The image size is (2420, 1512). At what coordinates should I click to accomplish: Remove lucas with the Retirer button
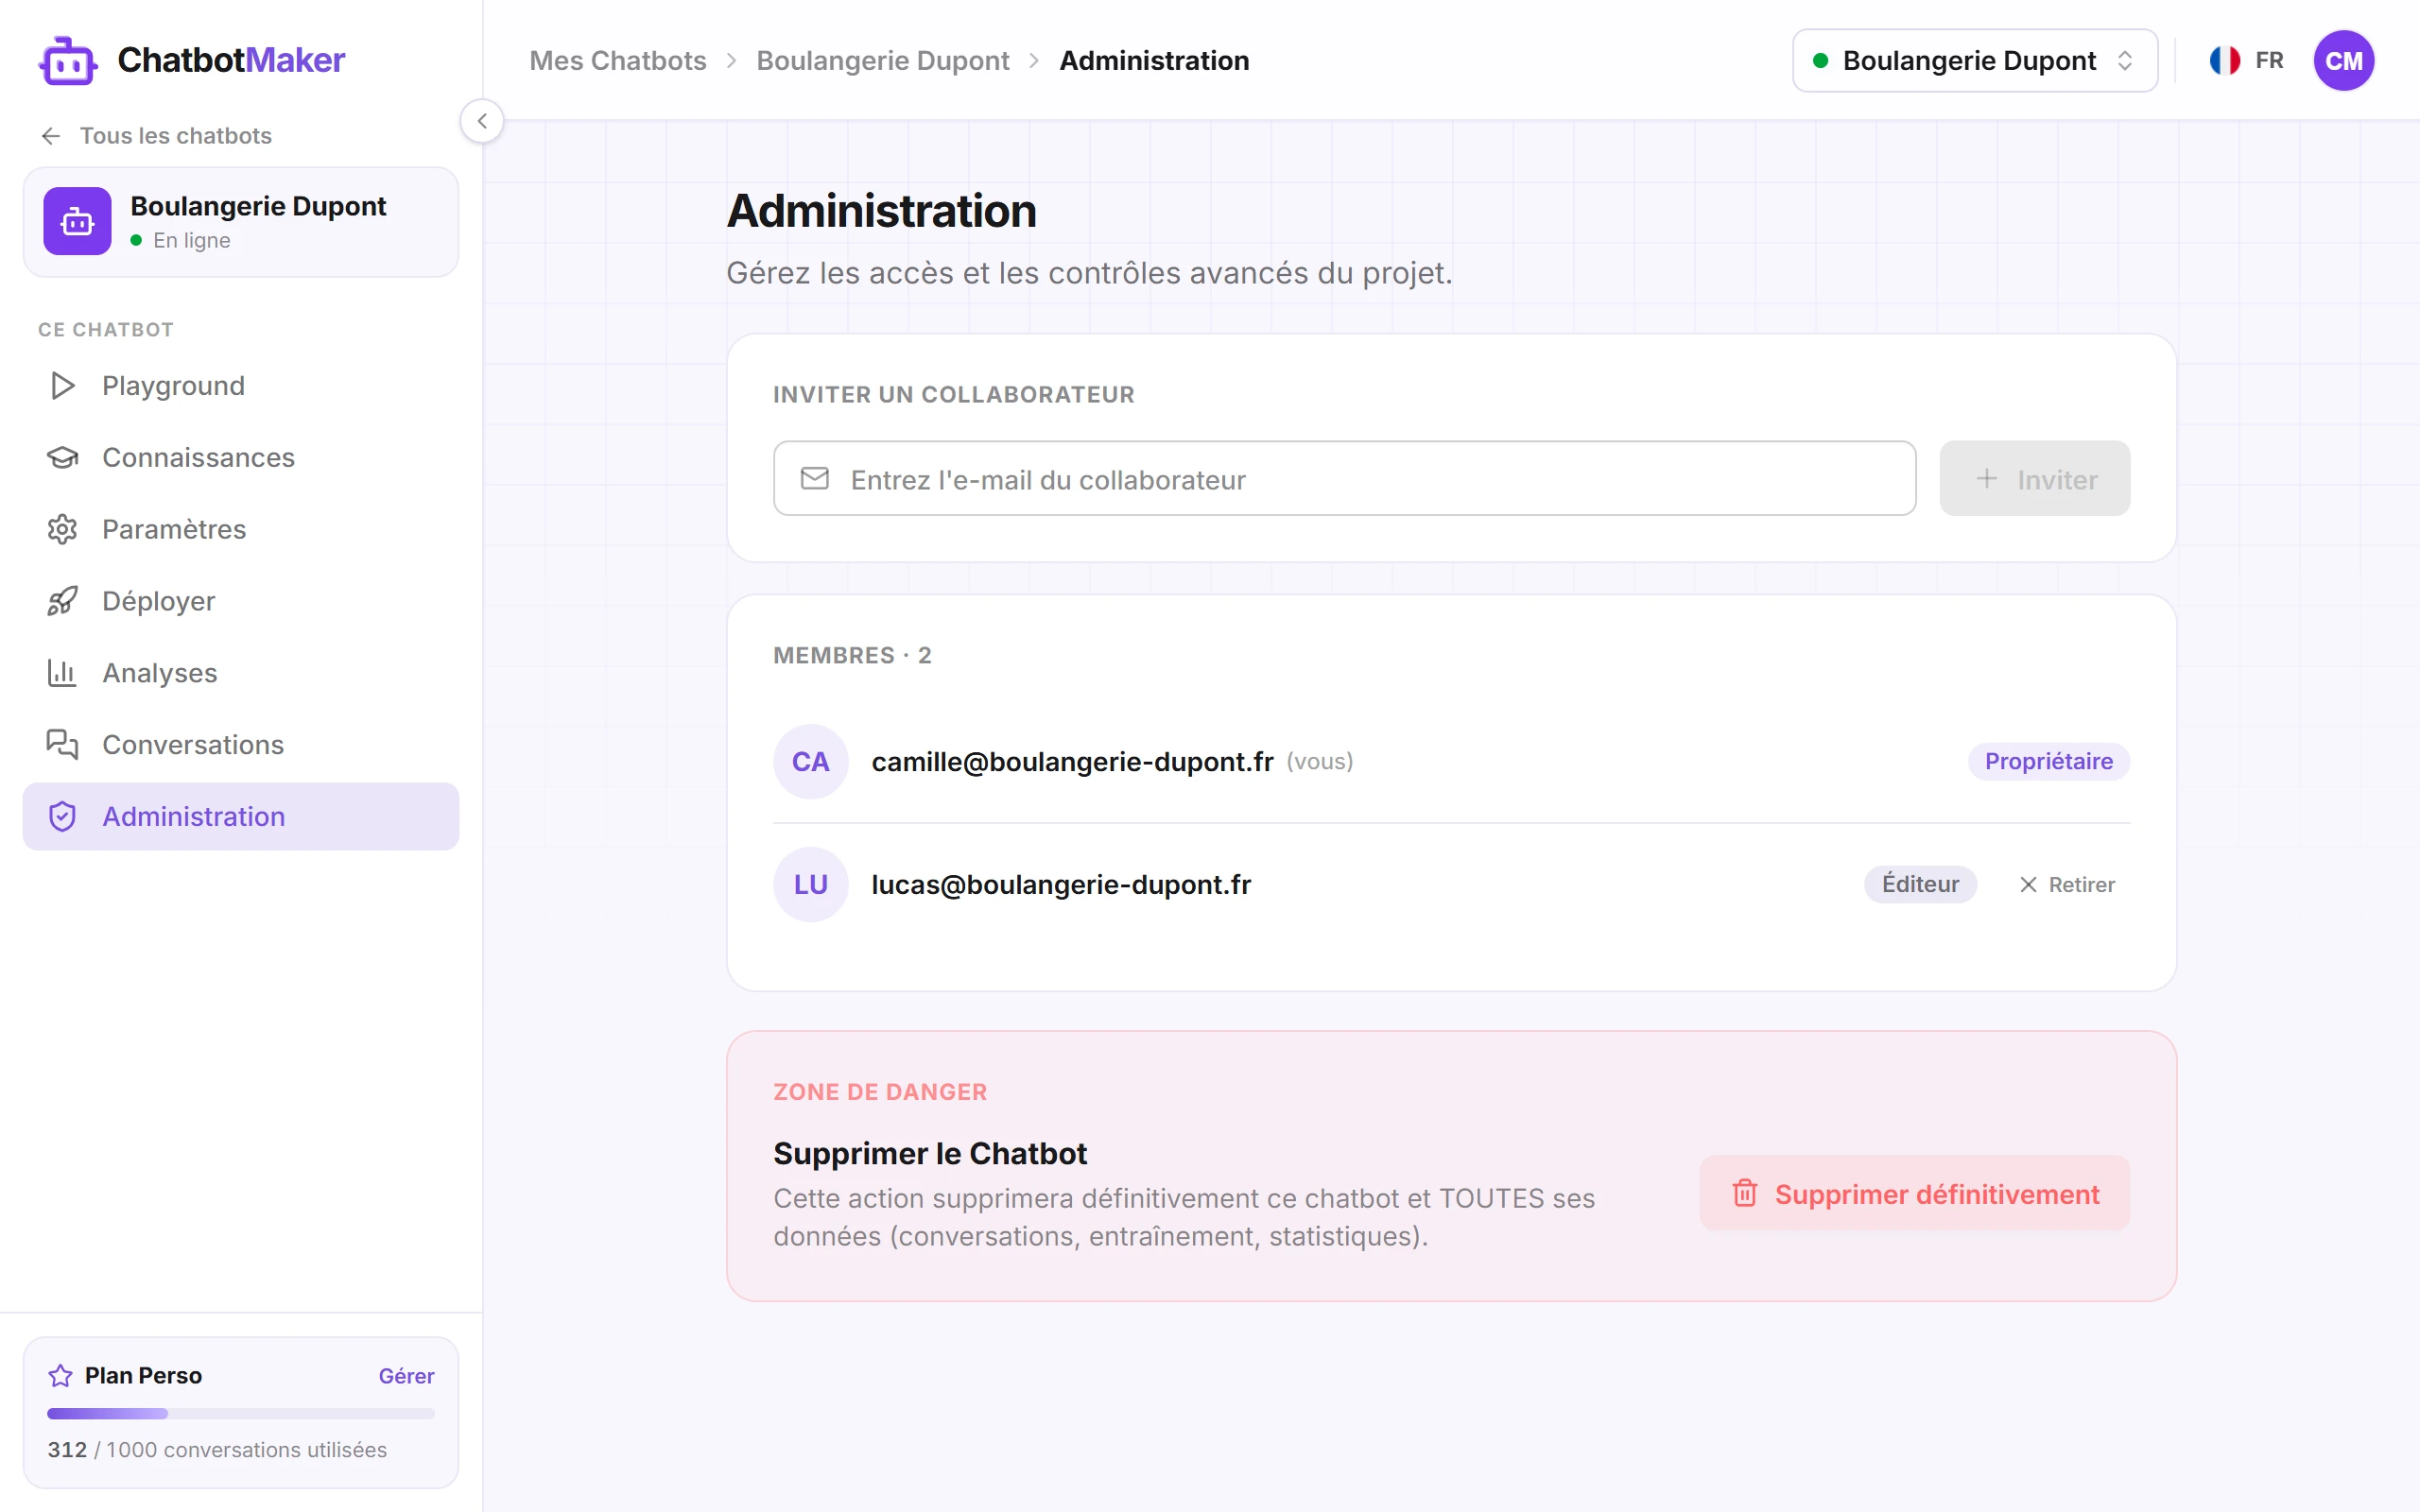[2067, 885]
